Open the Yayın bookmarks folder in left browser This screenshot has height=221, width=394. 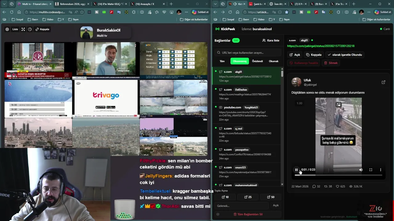pyautogui.click(x=74, y=19)
